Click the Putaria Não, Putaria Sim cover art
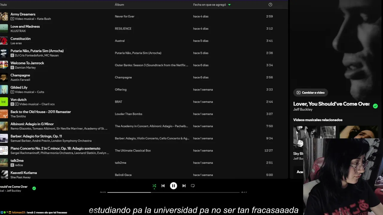 tap(4, 53)
